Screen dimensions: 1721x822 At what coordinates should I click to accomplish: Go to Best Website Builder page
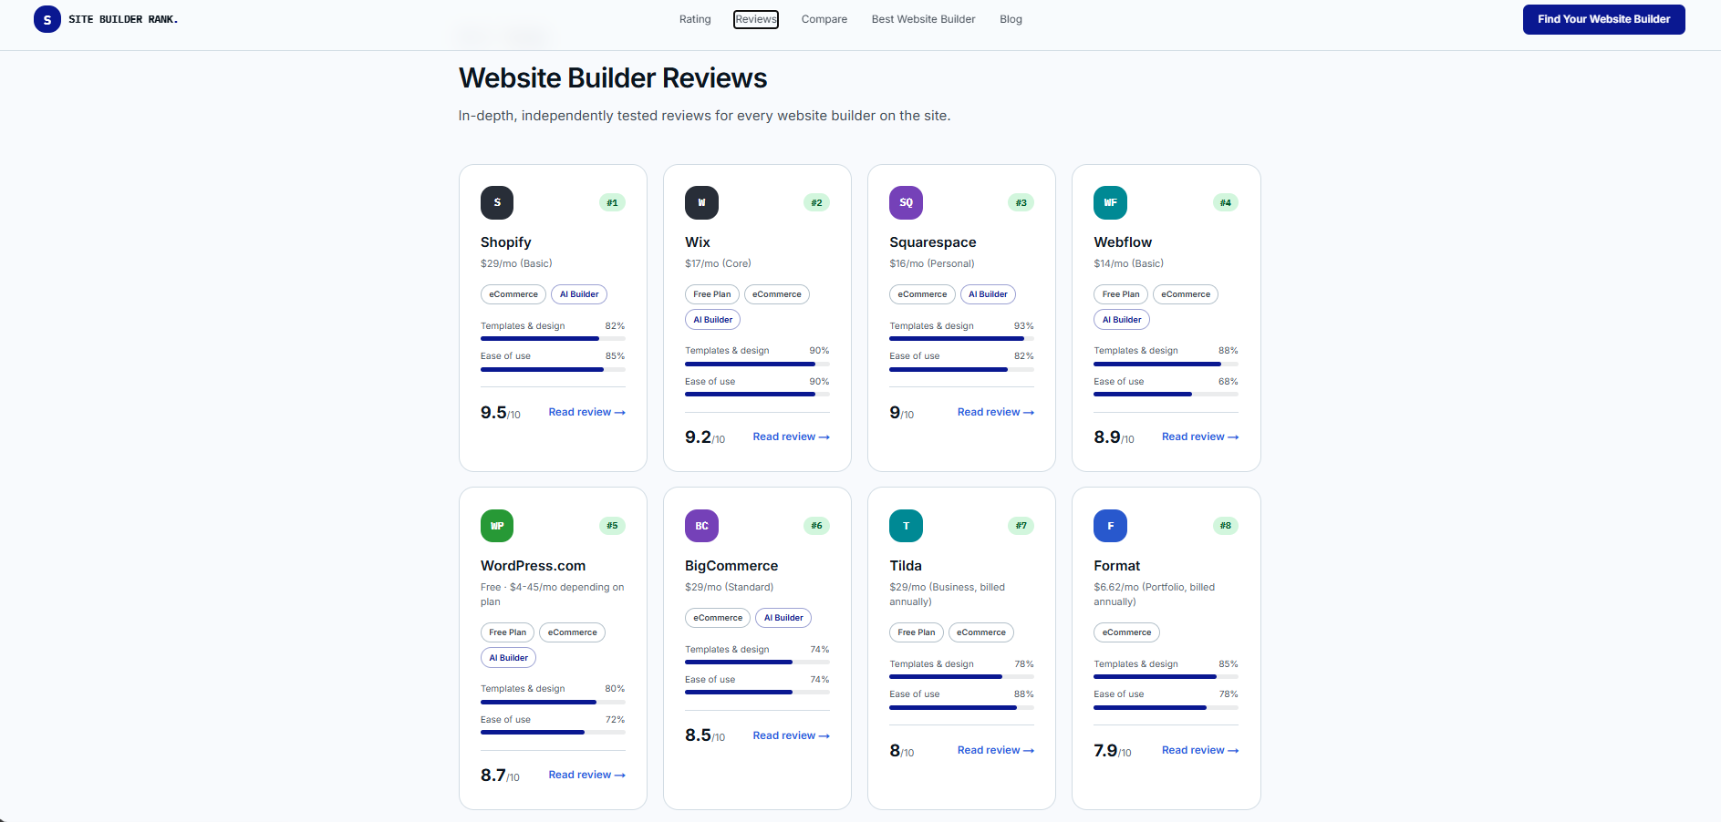[x=923, y=19]
